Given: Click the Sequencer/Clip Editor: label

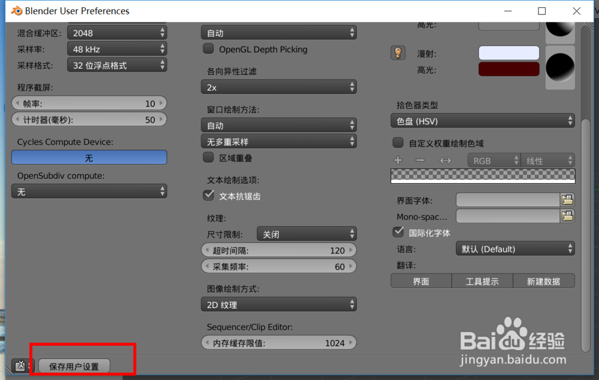Looking at the screenshot, I should coord(250,327).
